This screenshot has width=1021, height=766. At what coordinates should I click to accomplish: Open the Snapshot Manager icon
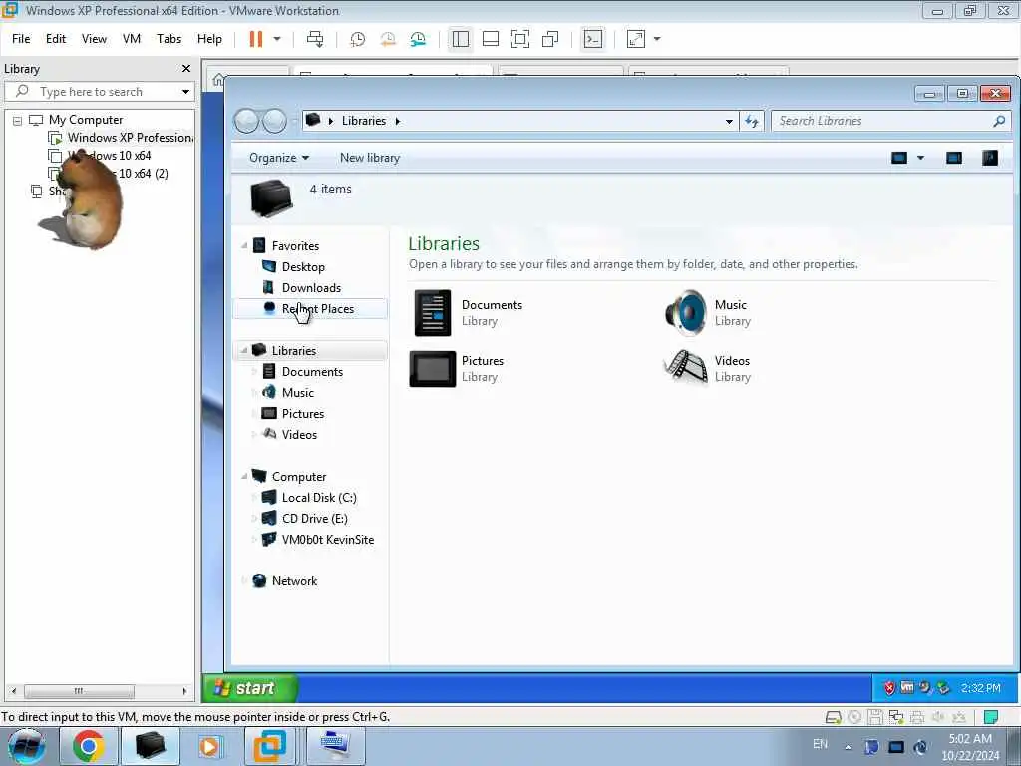point(418,39)
